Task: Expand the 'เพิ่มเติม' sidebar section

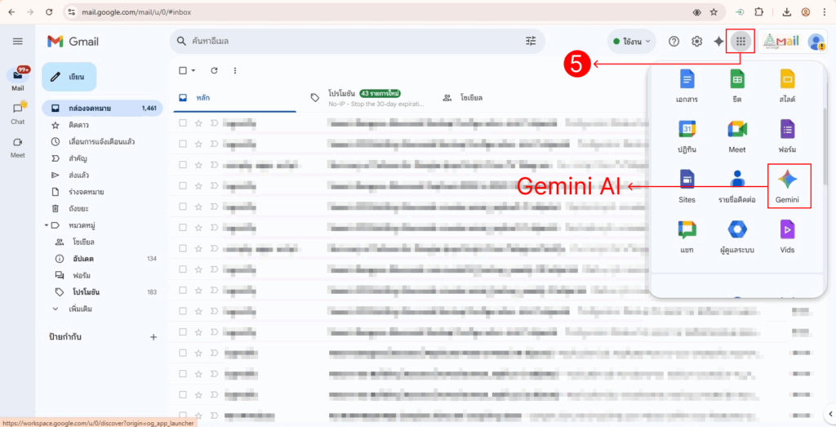Action: (80, 309)
